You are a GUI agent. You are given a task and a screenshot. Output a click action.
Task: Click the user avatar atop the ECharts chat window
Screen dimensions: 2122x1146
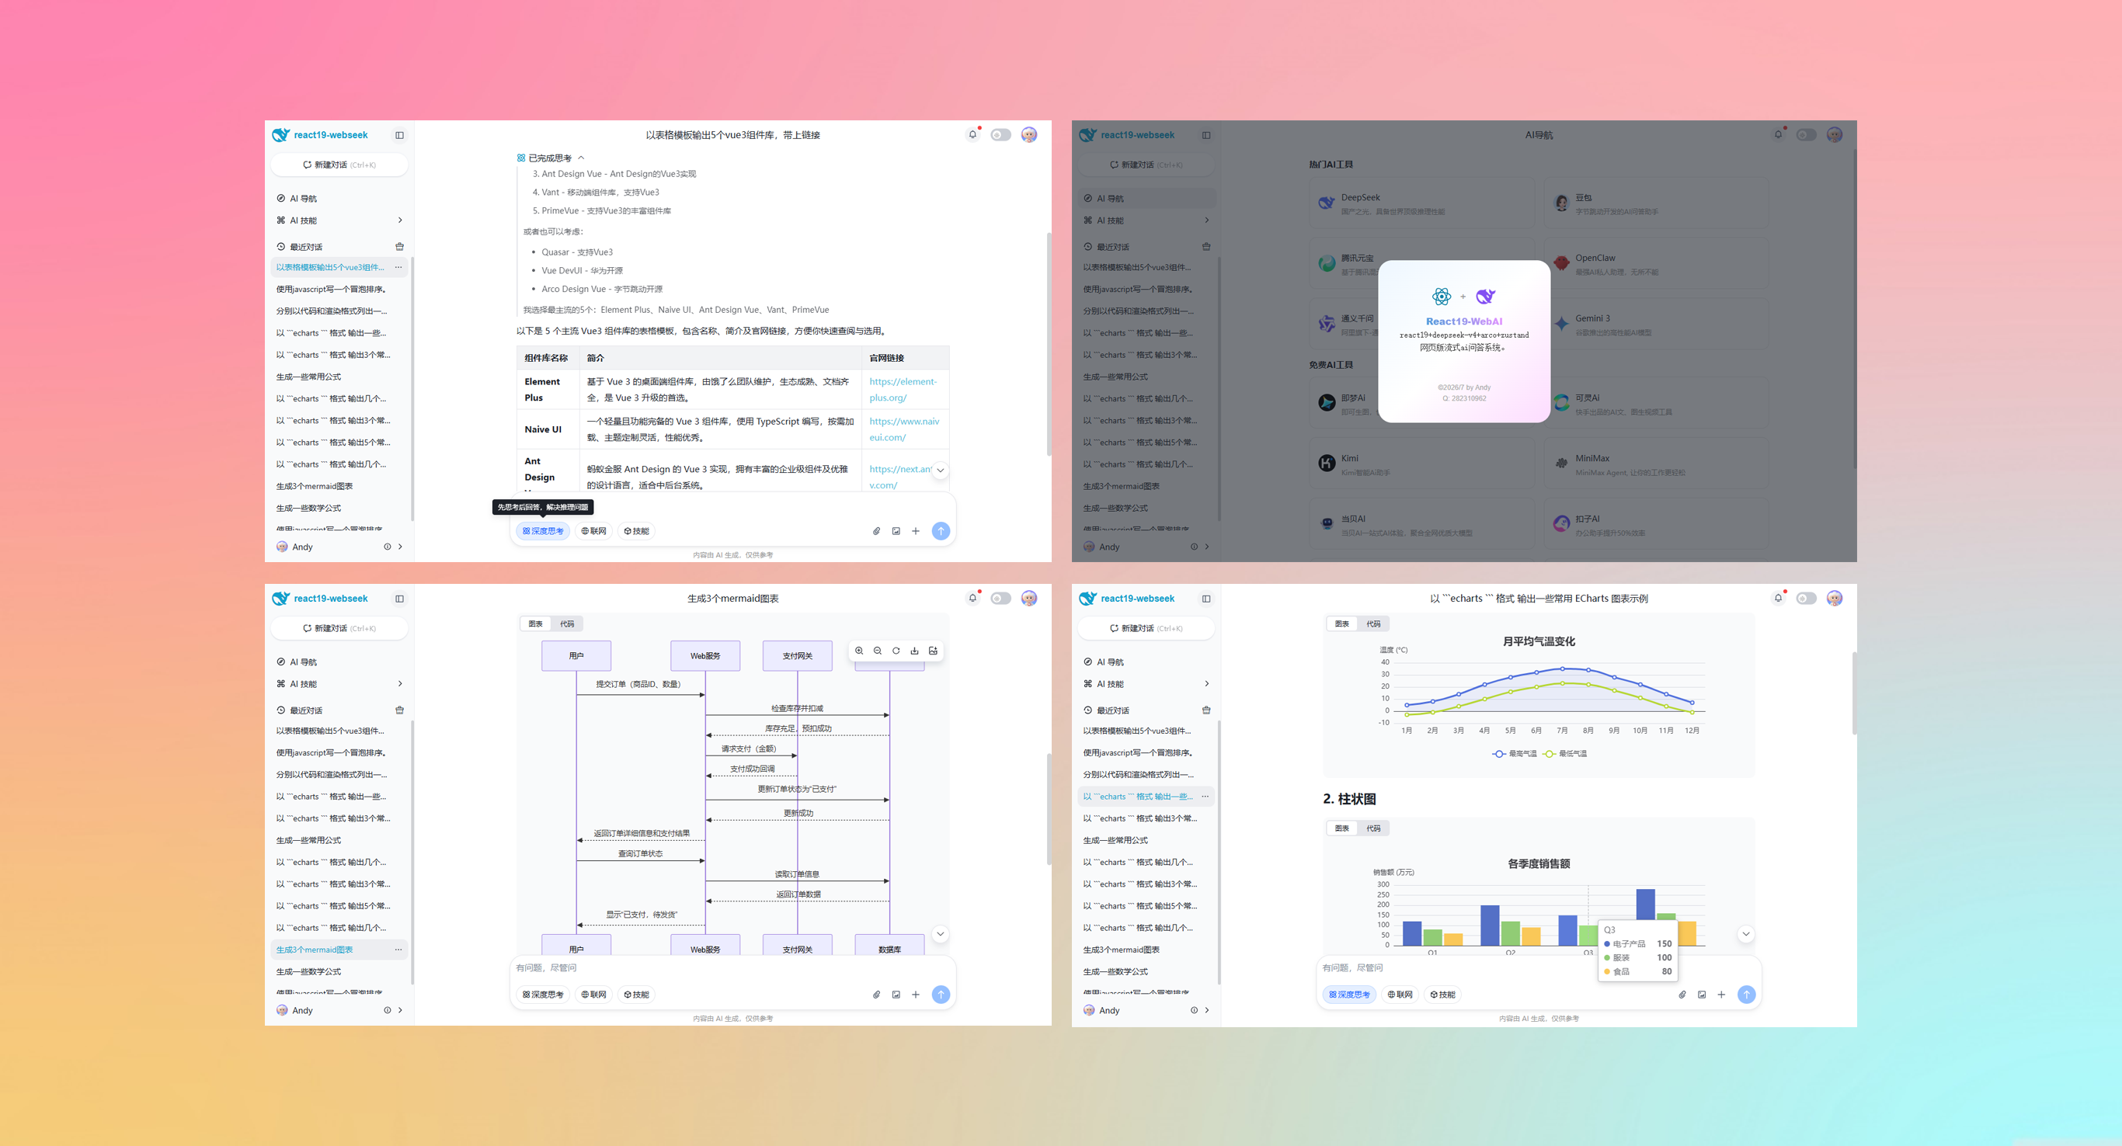click(1835, 598)
